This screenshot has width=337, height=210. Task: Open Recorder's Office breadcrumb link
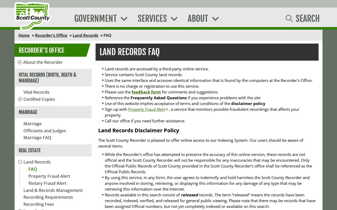pos(51,35)
